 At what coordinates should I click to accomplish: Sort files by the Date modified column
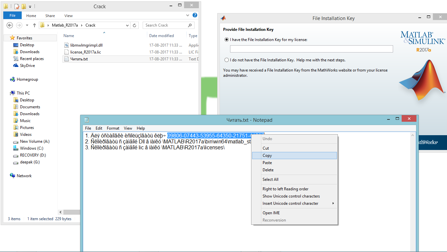[161, 36]
